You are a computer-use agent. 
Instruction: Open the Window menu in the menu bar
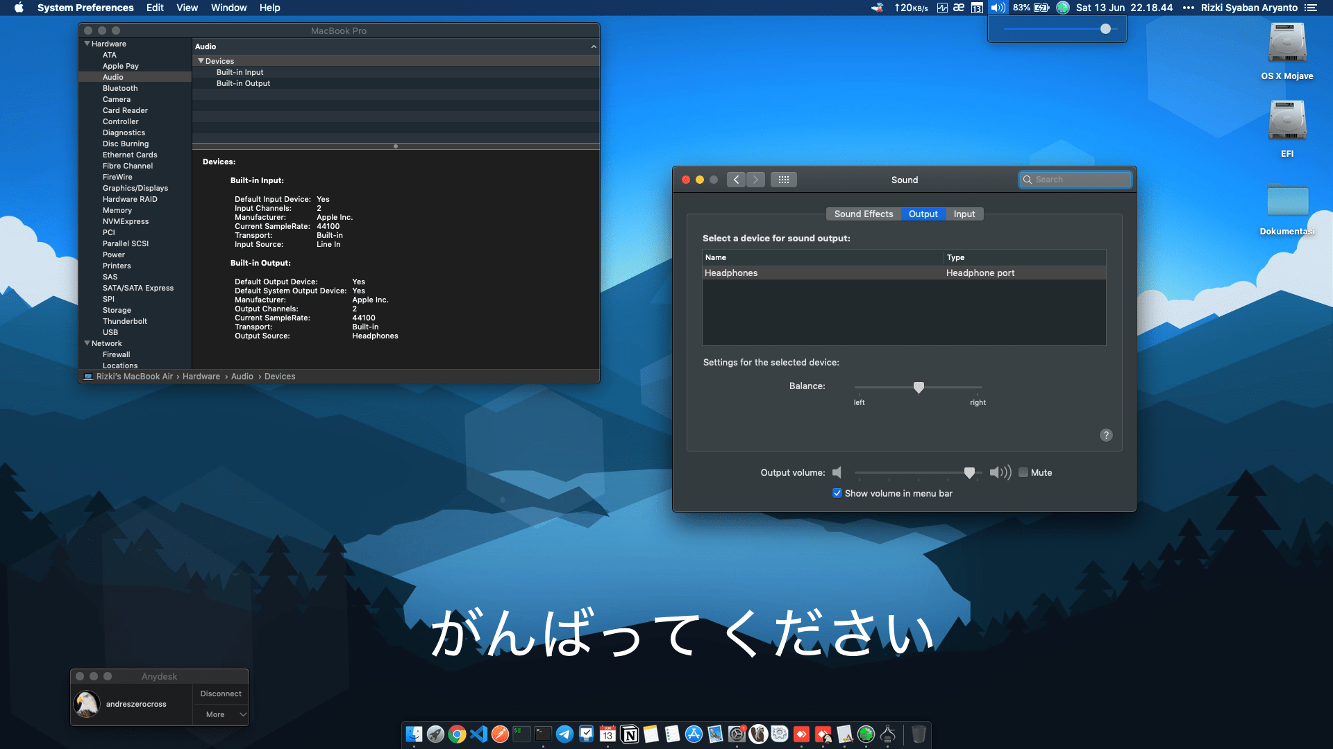click(228, 8)
